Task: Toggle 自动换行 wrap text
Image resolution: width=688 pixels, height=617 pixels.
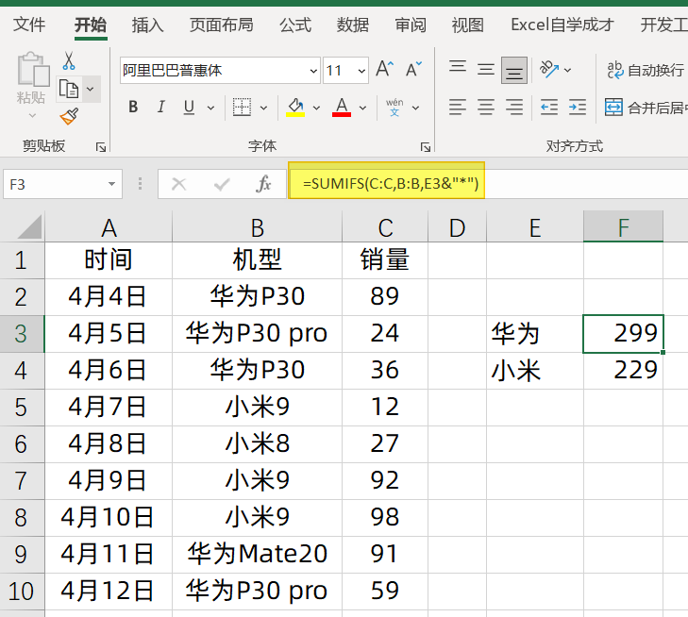Action: (646, 70)
